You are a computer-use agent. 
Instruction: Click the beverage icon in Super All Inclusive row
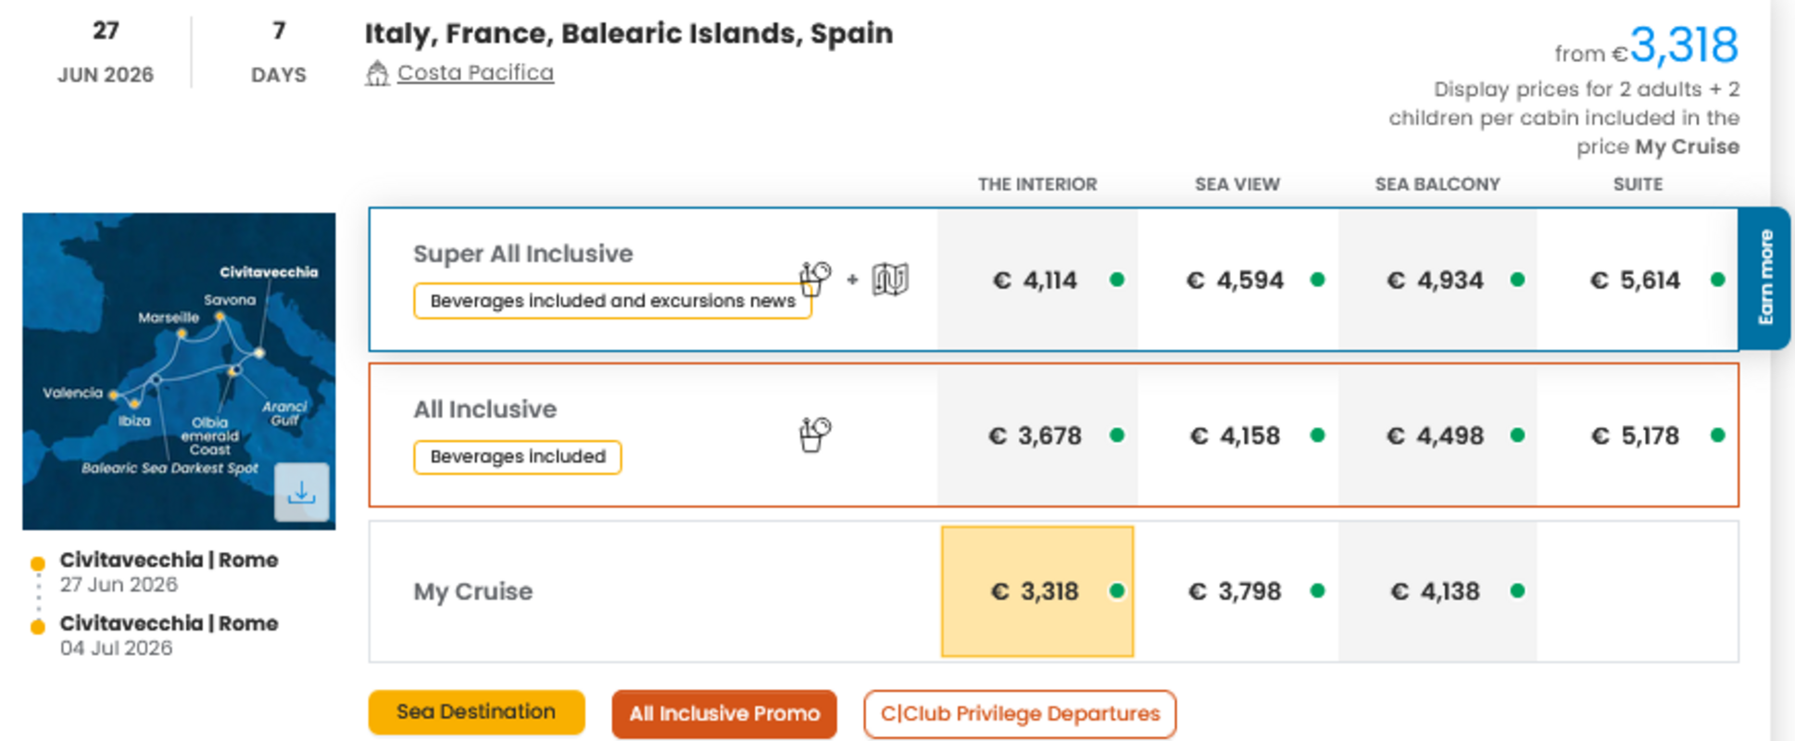coord(814,278)
